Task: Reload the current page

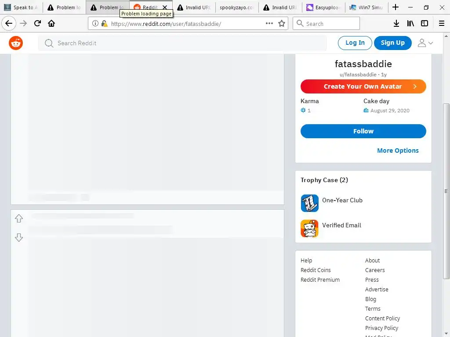Action: pyautogui.click(x=37, y=23)
